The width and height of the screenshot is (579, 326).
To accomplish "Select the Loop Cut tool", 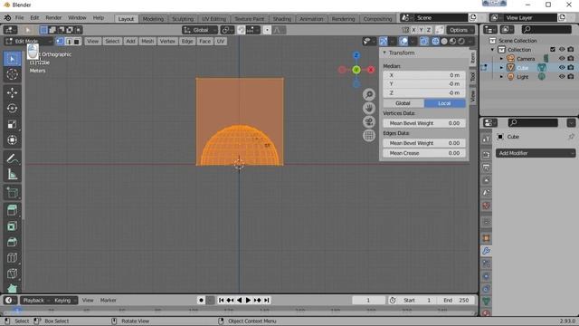I will click(12, 258).
